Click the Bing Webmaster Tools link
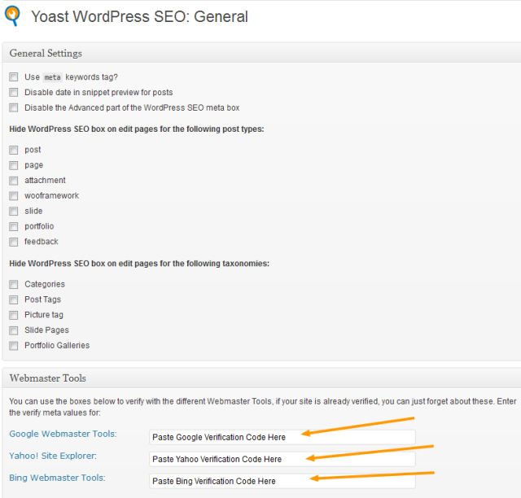This screenshot has width=521, height=498. pyautogui.click(x=57, y=478)
